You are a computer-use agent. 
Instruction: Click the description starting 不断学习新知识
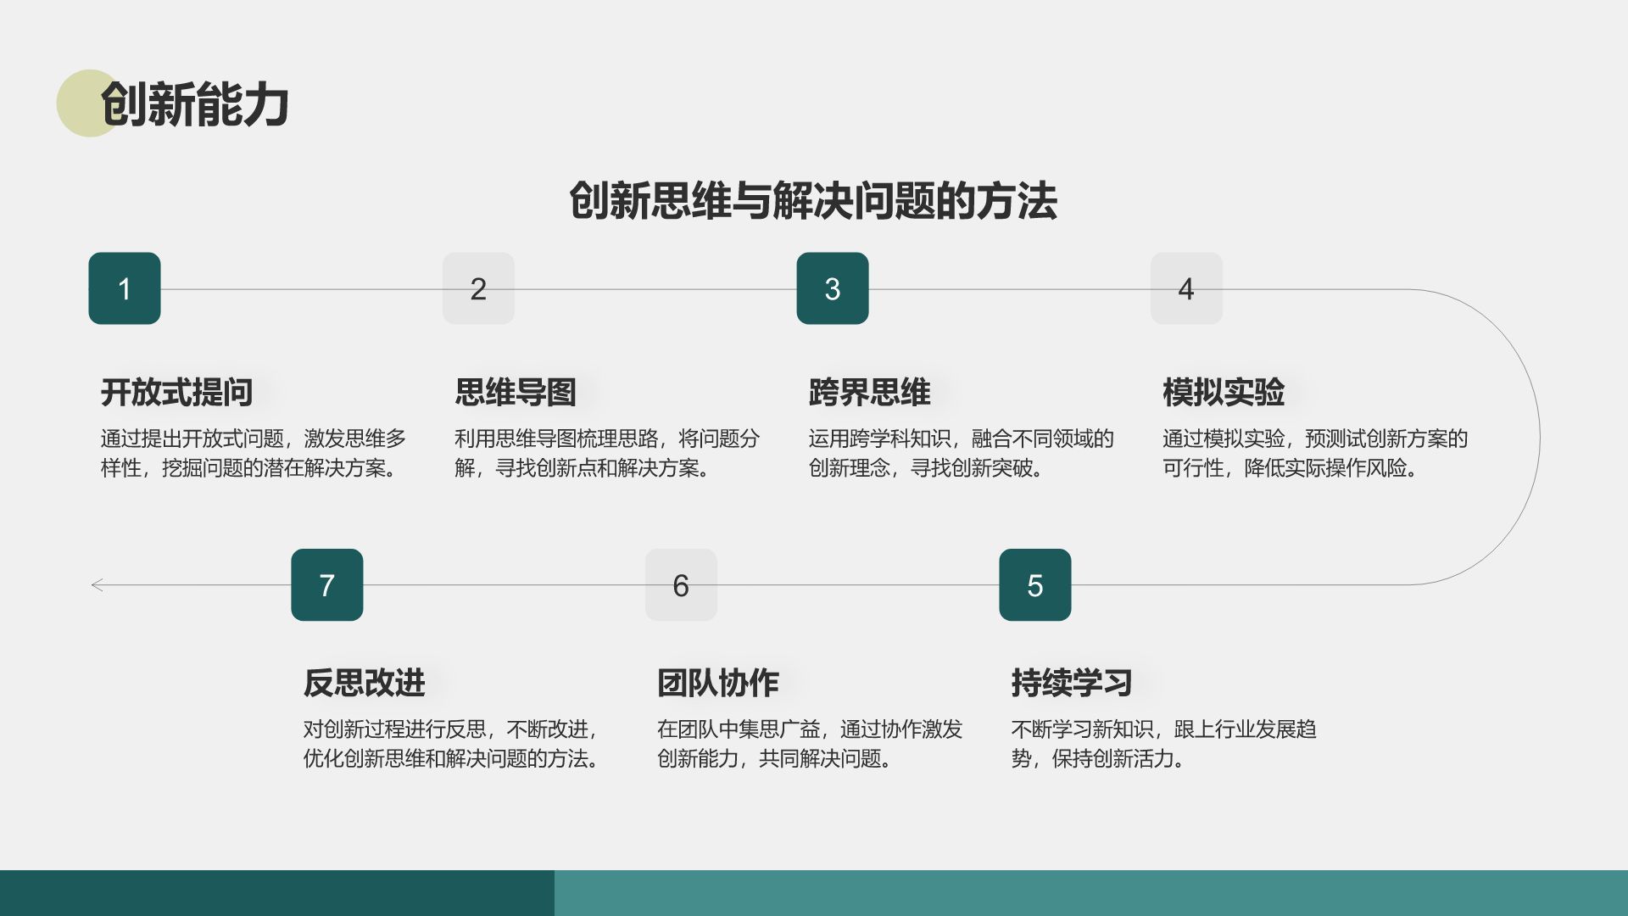point(1163,743)
